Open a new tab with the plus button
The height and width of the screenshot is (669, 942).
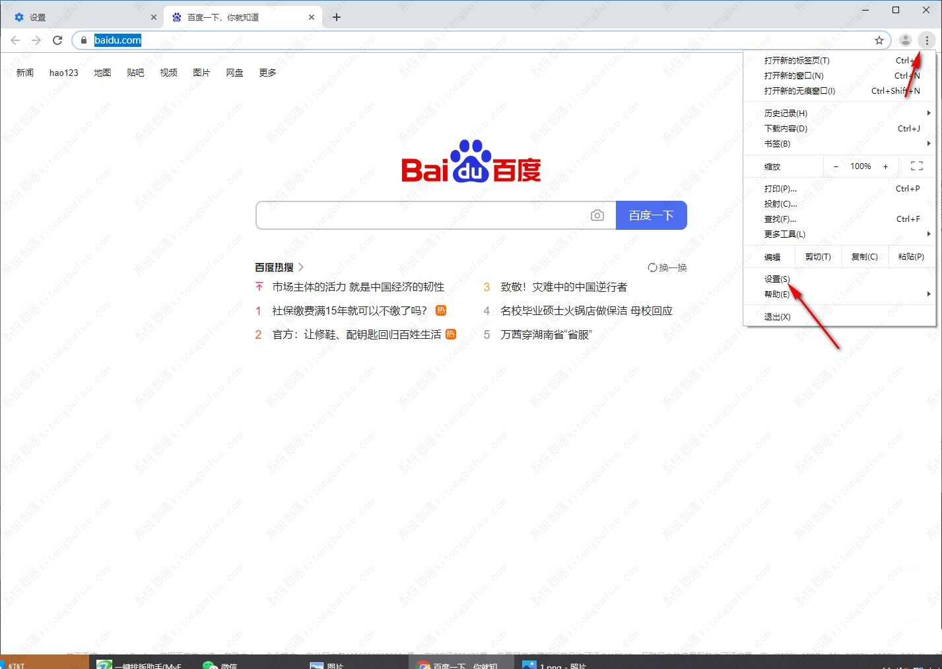(337, 17)
